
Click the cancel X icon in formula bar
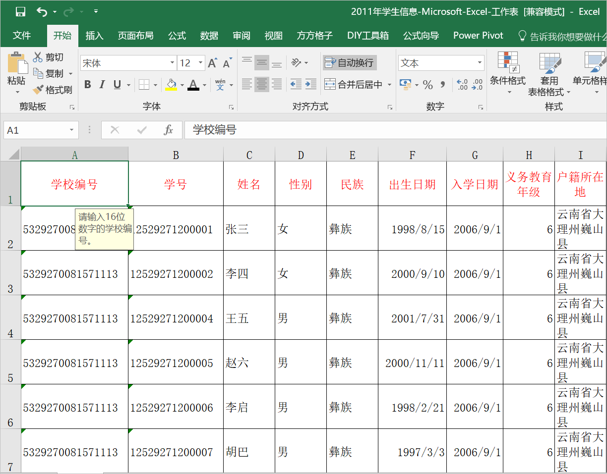tap(115, 130)
